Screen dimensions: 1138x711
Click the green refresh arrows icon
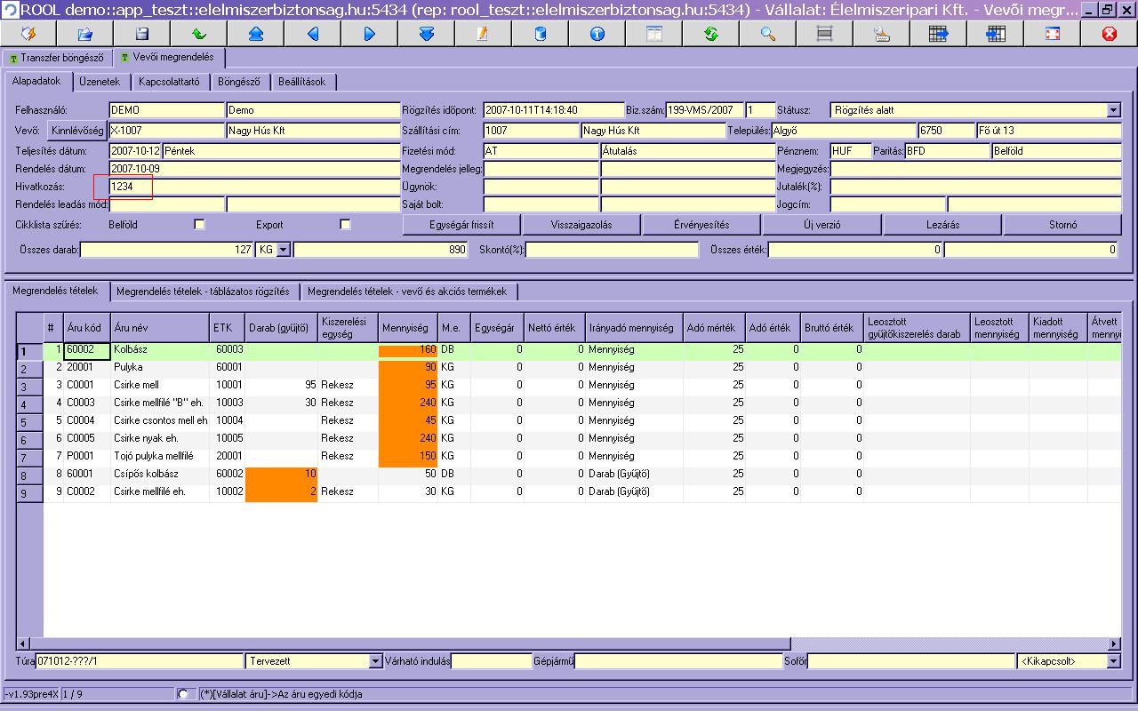(711, 34)
